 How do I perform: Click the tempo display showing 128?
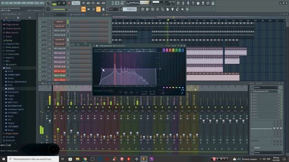75,3
